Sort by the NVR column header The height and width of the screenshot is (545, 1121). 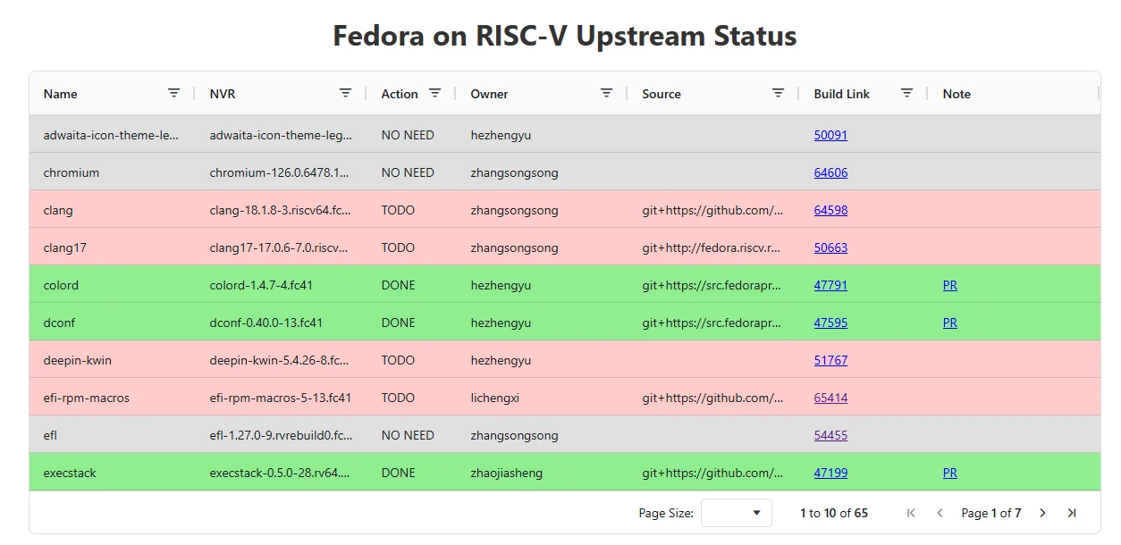click(x=223, y=94)
